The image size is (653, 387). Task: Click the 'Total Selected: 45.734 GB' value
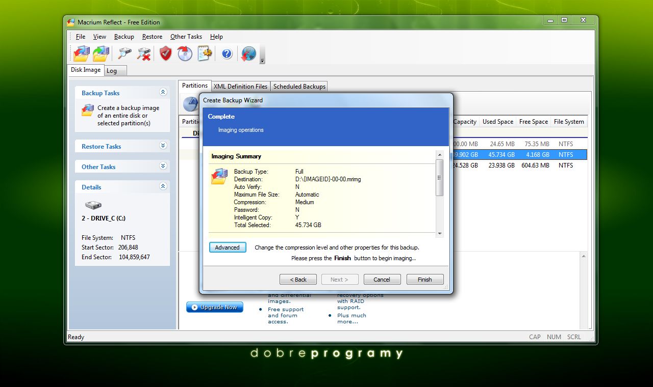308,225
